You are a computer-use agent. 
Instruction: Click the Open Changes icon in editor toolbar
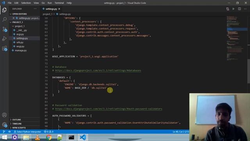(227, 9)
